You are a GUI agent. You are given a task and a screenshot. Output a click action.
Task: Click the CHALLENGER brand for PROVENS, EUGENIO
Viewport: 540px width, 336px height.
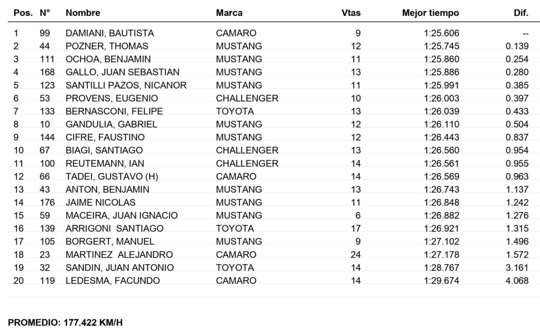(247, 98)
